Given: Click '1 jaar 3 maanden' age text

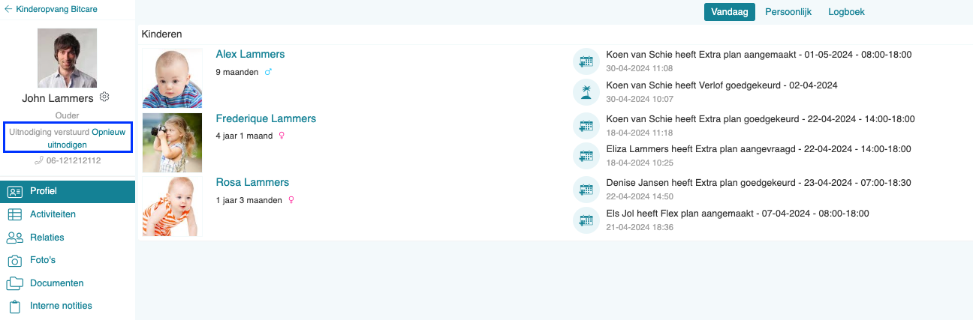Looking at the screenshot, I should 249,200.
